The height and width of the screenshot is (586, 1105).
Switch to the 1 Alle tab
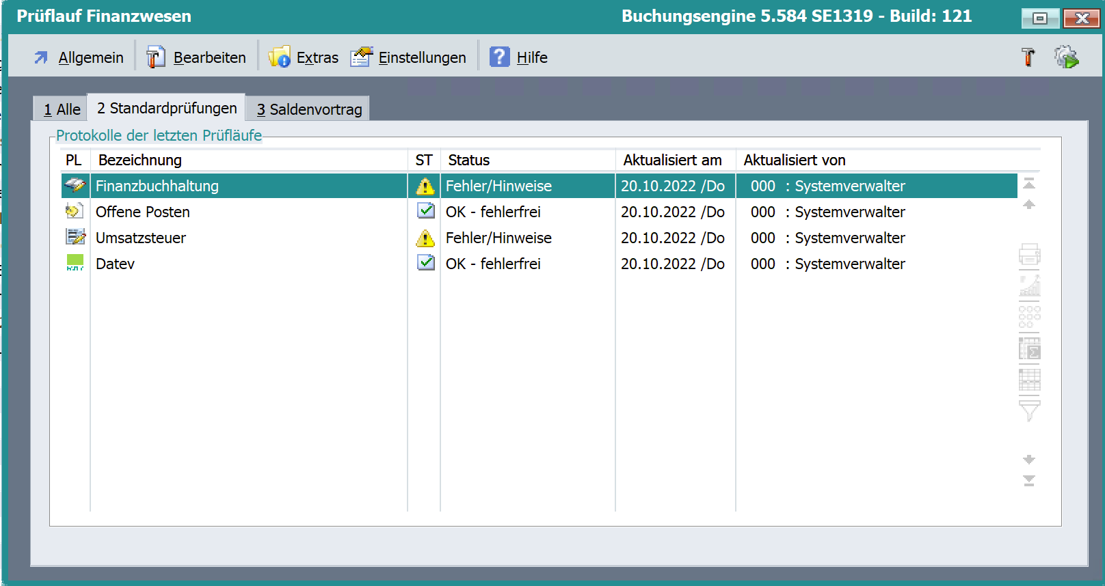62,109
